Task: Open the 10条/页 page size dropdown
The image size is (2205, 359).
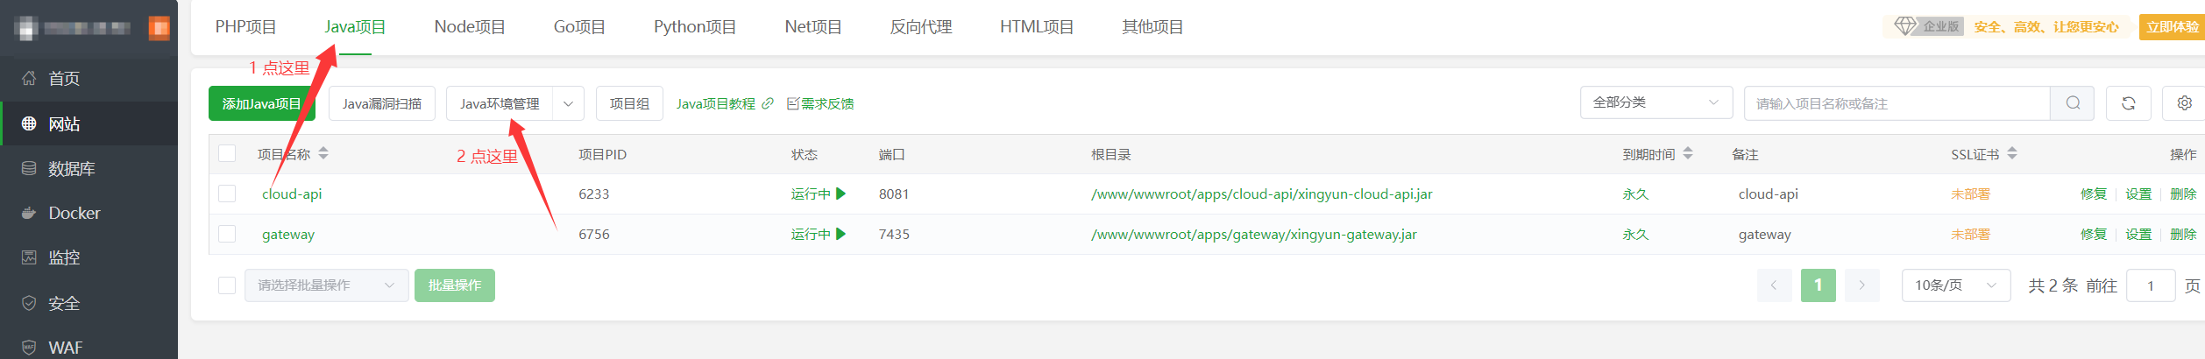Action: pyautogui.click(x=1955, y=285)
